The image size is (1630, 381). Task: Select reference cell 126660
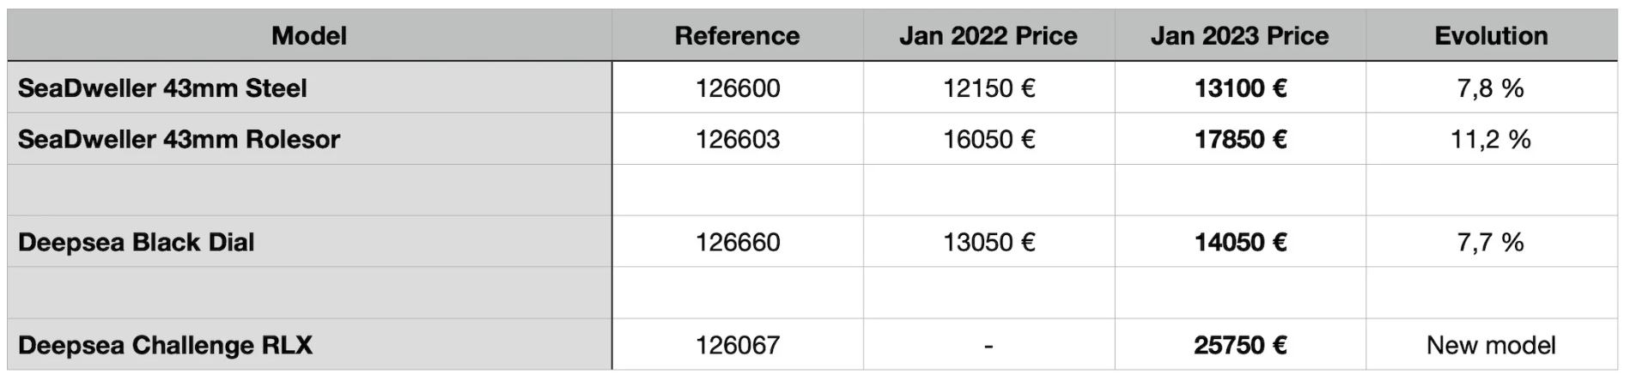[737, 243]
